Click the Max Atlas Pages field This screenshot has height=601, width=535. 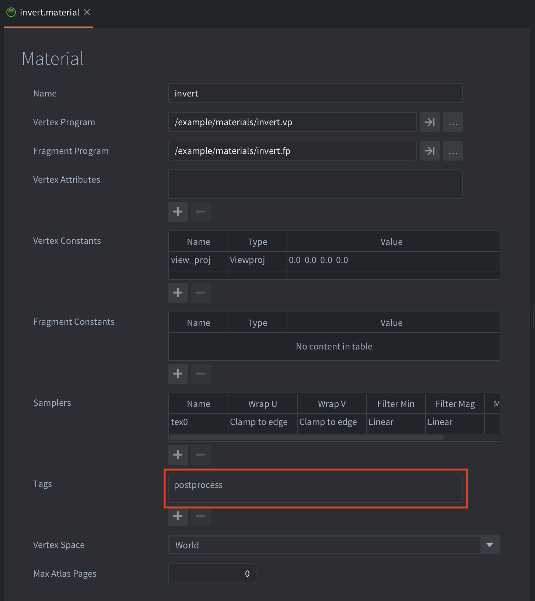click(212, 573)
